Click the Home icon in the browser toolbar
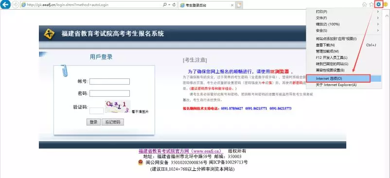The width and height of the screenshot is (390, 178). tap(365, 4)
